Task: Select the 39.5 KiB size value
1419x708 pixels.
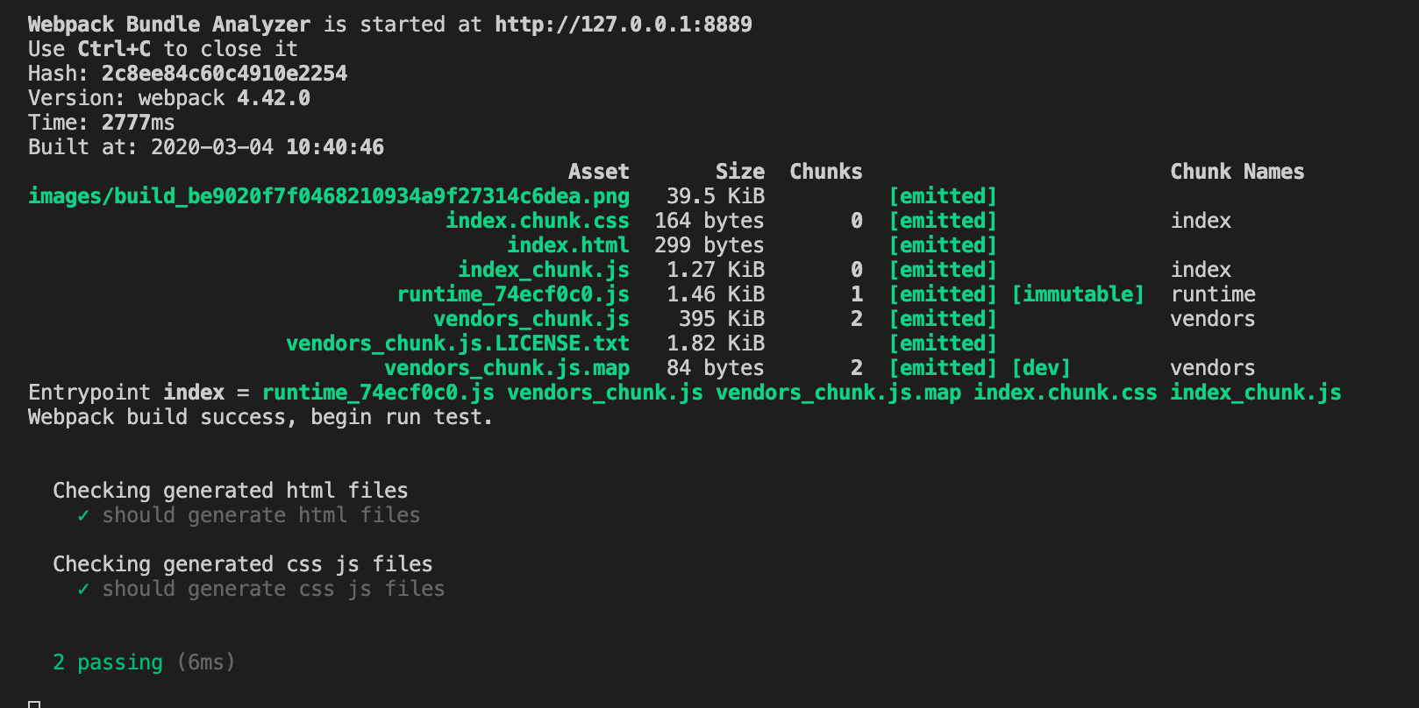Action: 715,196
